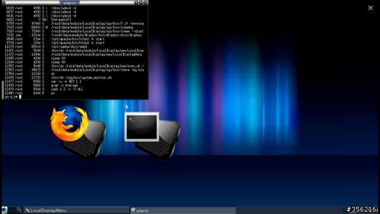This screenshot has width=380, height=214.
Task: Open the xterm window menu button in title bar
Action: pyautogui.click(x=4, y=3)
